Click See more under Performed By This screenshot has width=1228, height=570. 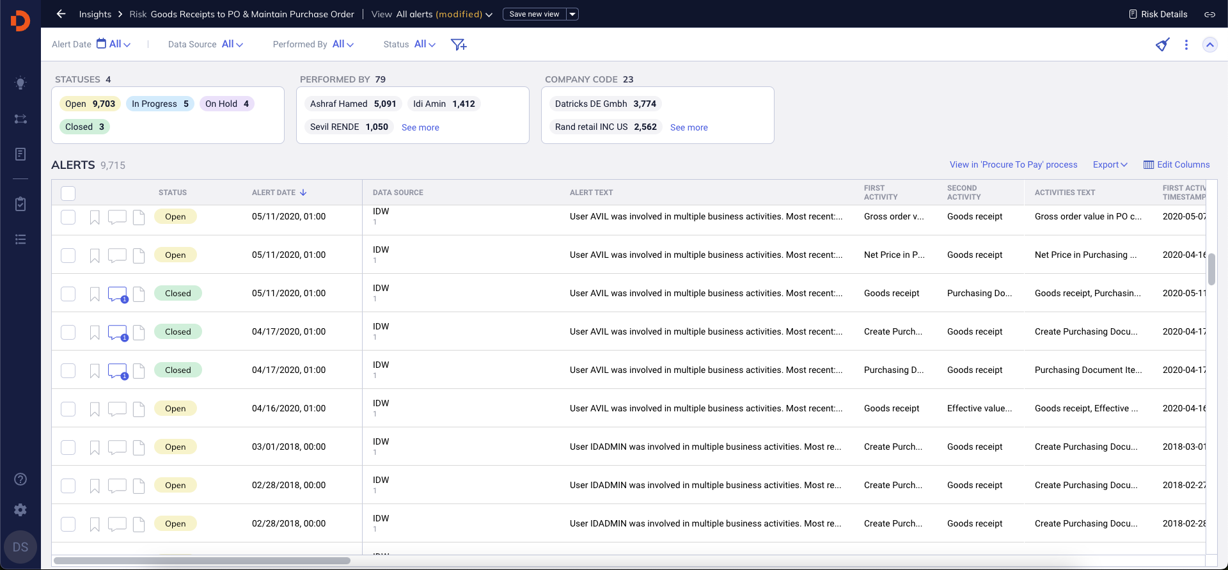[x=420, y=127]
